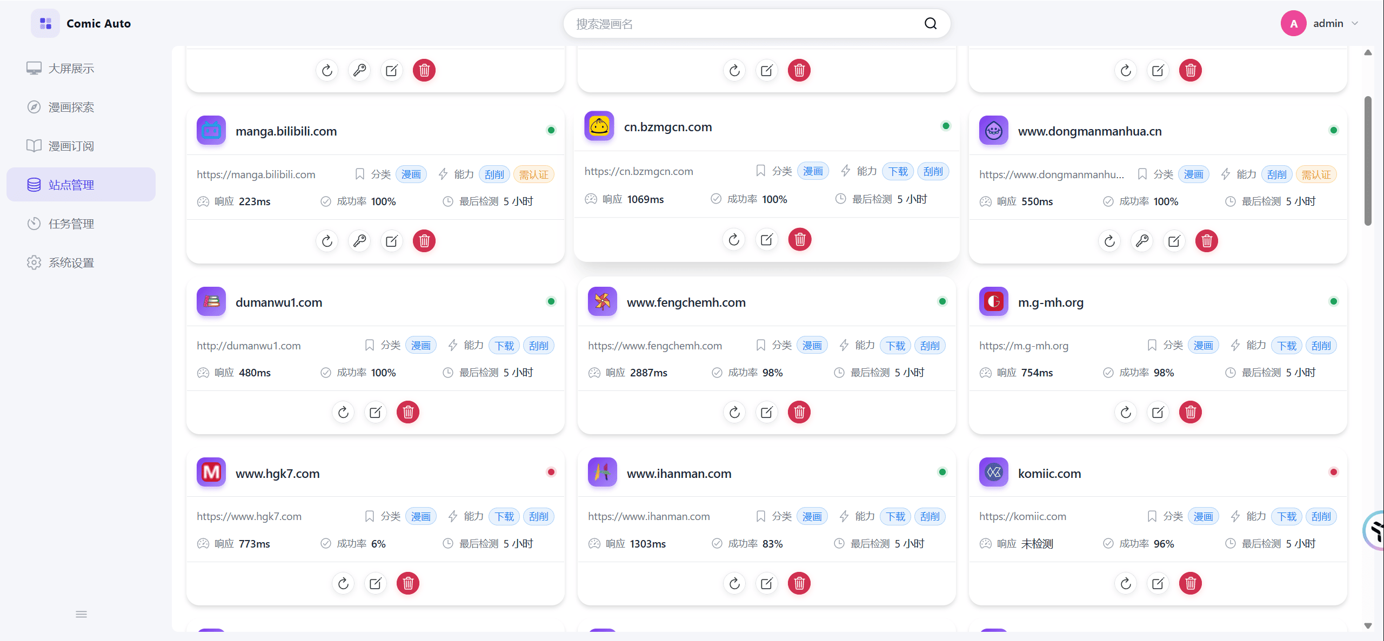Edit the www.hgk7.com site
Screen dimensions: 1384x641
point(376,583)
